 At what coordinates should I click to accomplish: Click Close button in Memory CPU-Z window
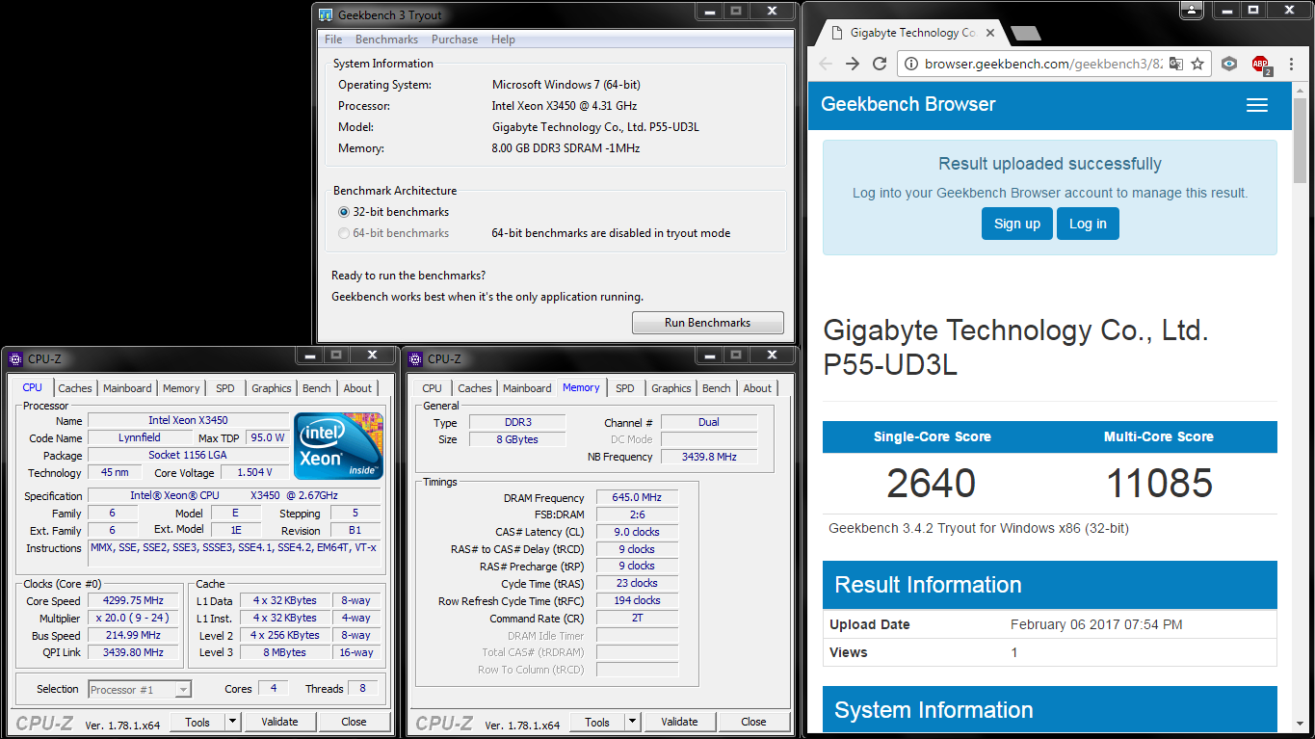[x=753, y=722]
